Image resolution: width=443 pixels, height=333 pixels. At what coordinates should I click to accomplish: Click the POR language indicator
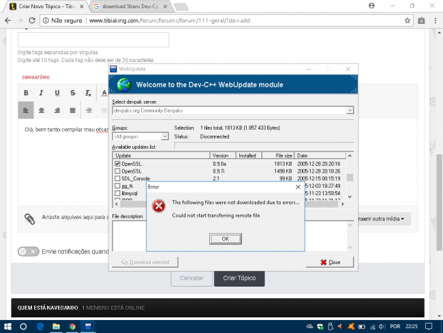(x=395, y=326)
